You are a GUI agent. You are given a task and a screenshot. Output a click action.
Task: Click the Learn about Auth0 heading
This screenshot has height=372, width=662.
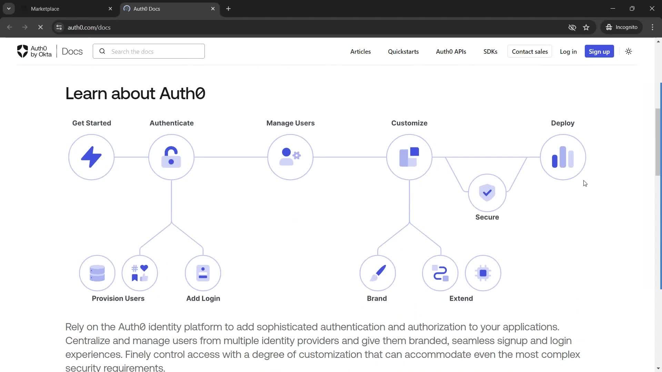(x=135, y=93)
